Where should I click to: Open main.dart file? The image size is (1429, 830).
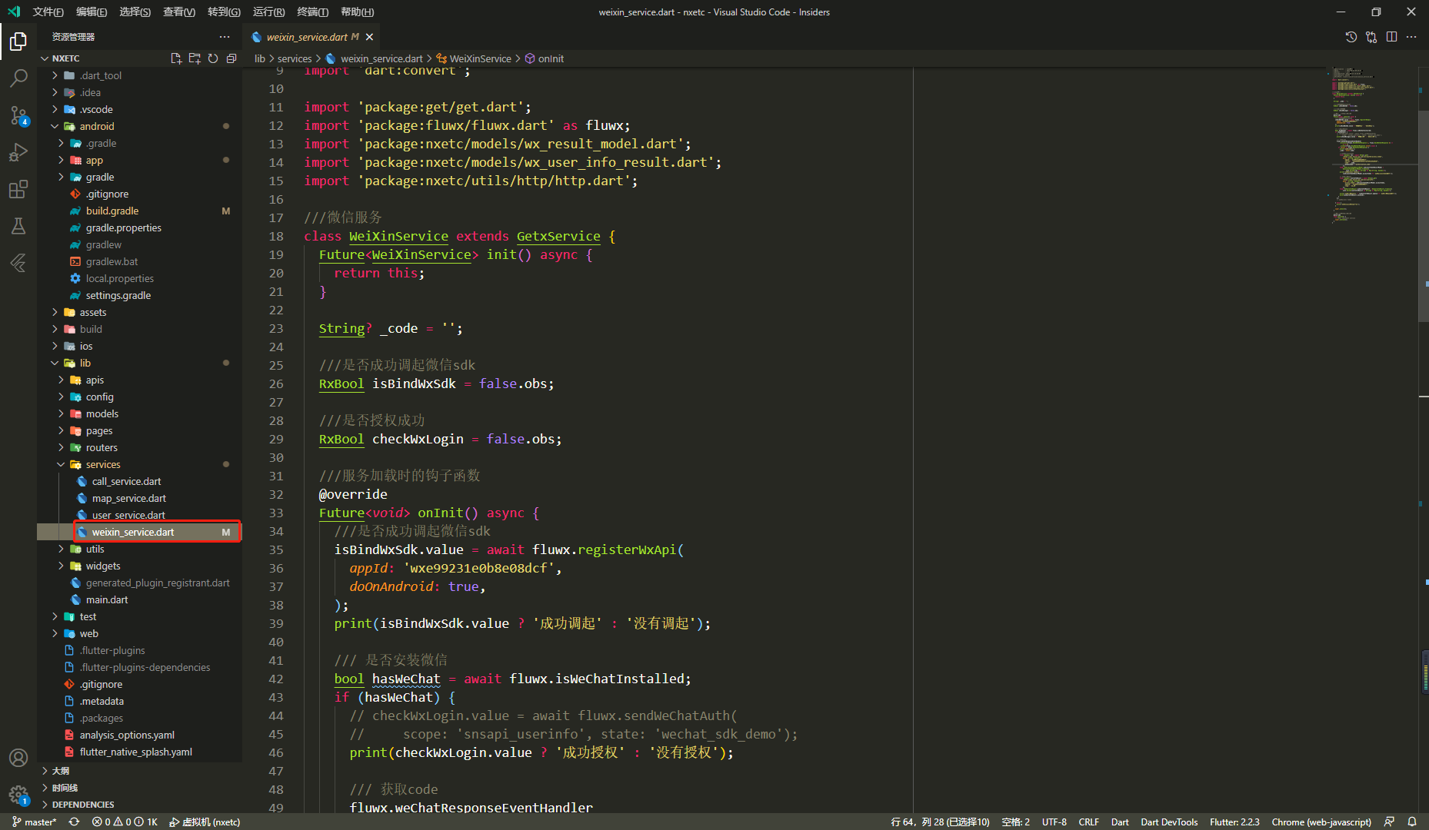click(x=139, y=599)
